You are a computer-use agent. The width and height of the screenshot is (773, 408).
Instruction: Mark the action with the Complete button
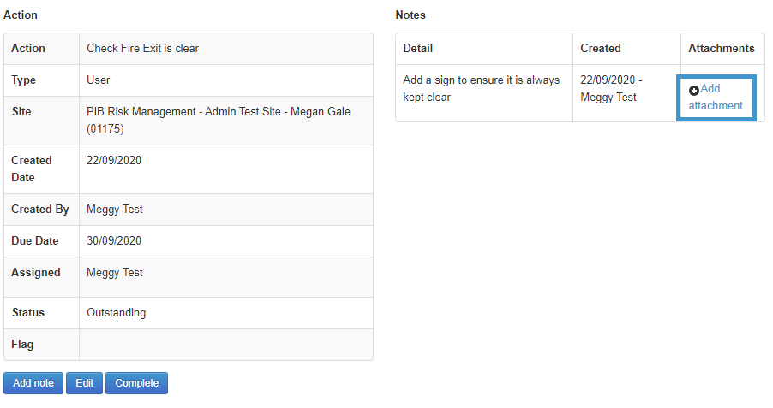136,383
